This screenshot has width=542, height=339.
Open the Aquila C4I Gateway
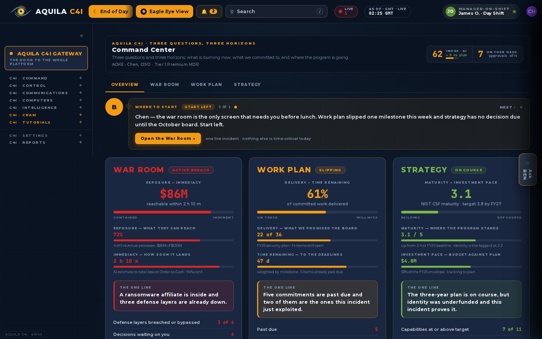tap(46, 58)
